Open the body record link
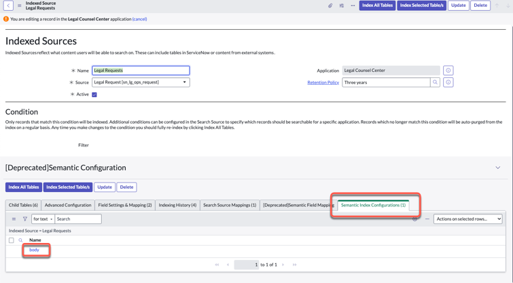 click(34, 250)
